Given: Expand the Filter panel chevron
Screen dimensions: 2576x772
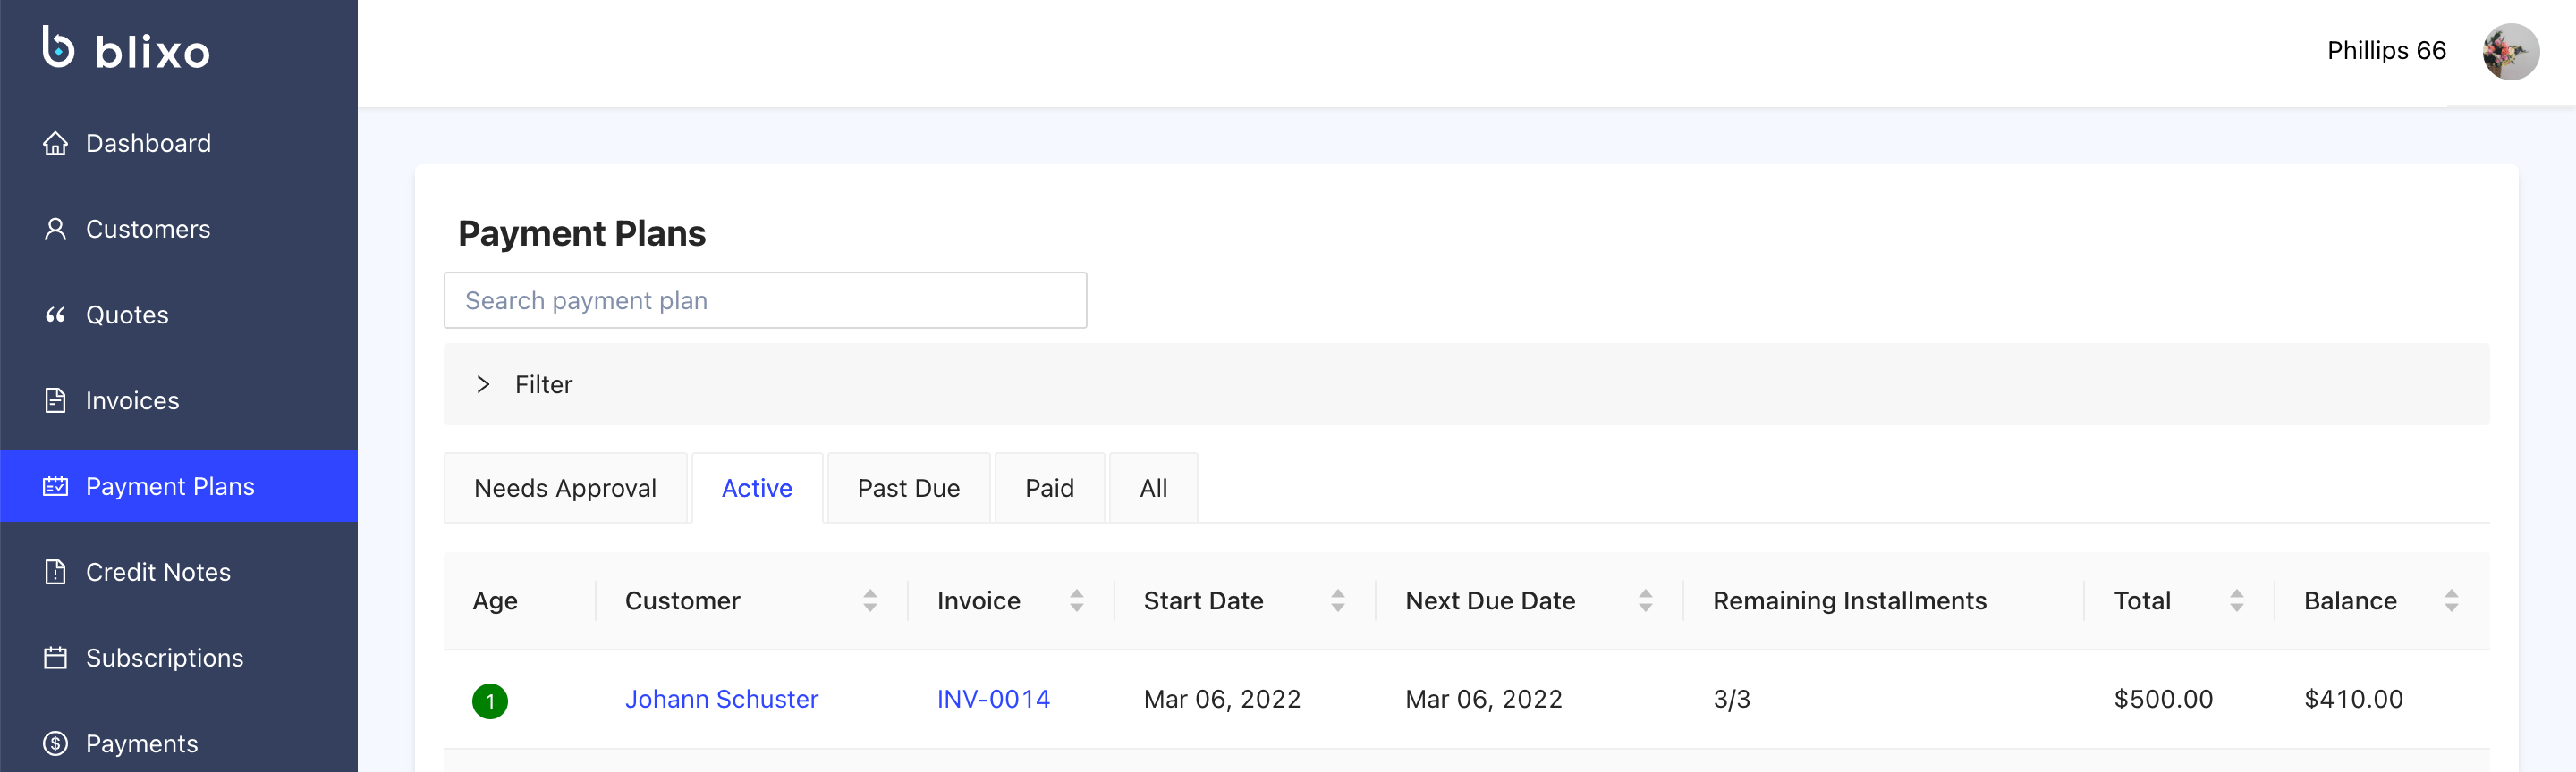Looking at the screenshot, I should point(483,384).
